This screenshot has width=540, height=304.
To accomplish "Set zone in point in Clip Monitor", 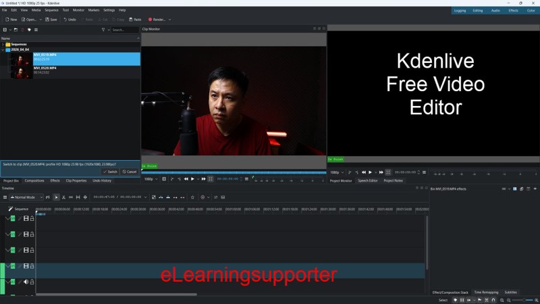I will pos(172,179).
